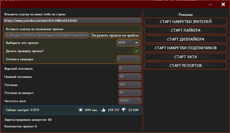Select the Верхний поплавок value field
Viewport: 230px width, 133px height.
point(130,68)
